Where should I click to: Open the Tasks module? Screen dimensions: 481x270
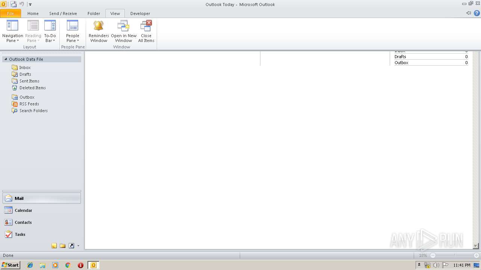tap(42, 234)
